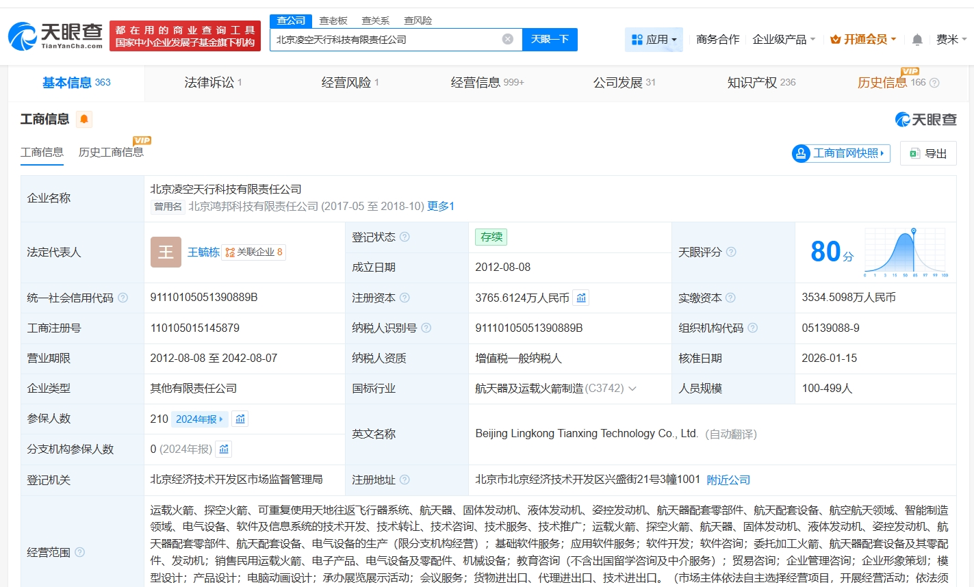Click help icon next to 统一社会信用代码
The width and height of the screenshot is (974, 587).
(123, 298)
